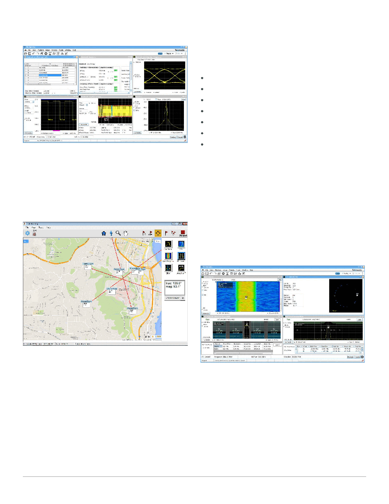Click redo arrow in LTE analysis window toolbar
The width and height of the screenshot is (389, 504).
pos(215,274)
